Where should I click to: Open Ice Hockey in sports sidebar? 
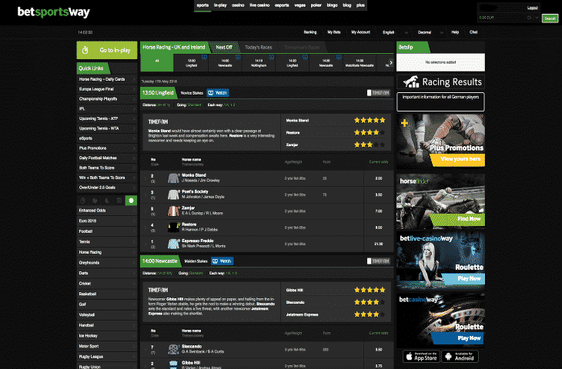coord(107,336)
